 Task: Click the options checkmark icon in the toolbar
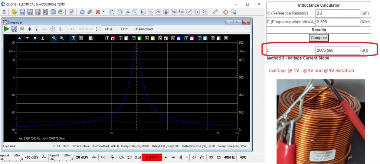tap(71, 12)
